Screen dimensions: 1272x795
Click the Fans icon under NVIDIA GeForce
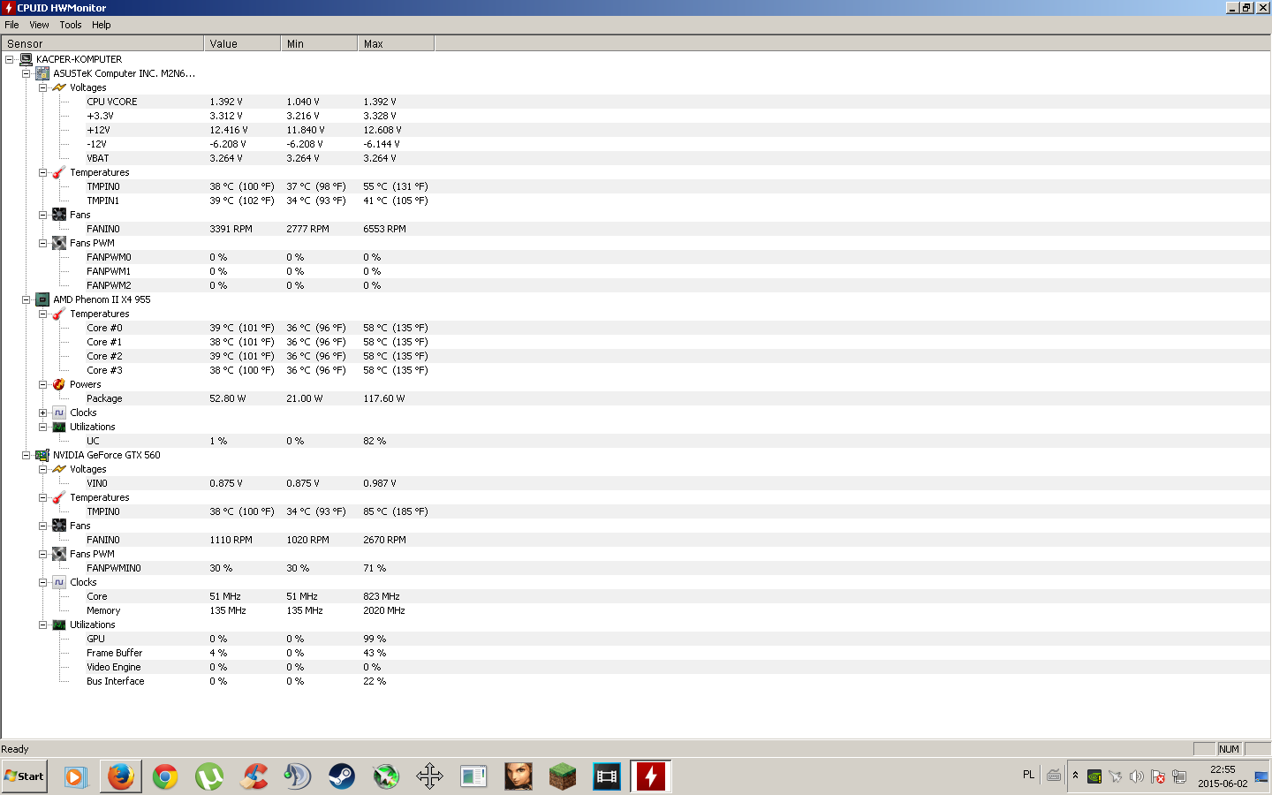59,526
